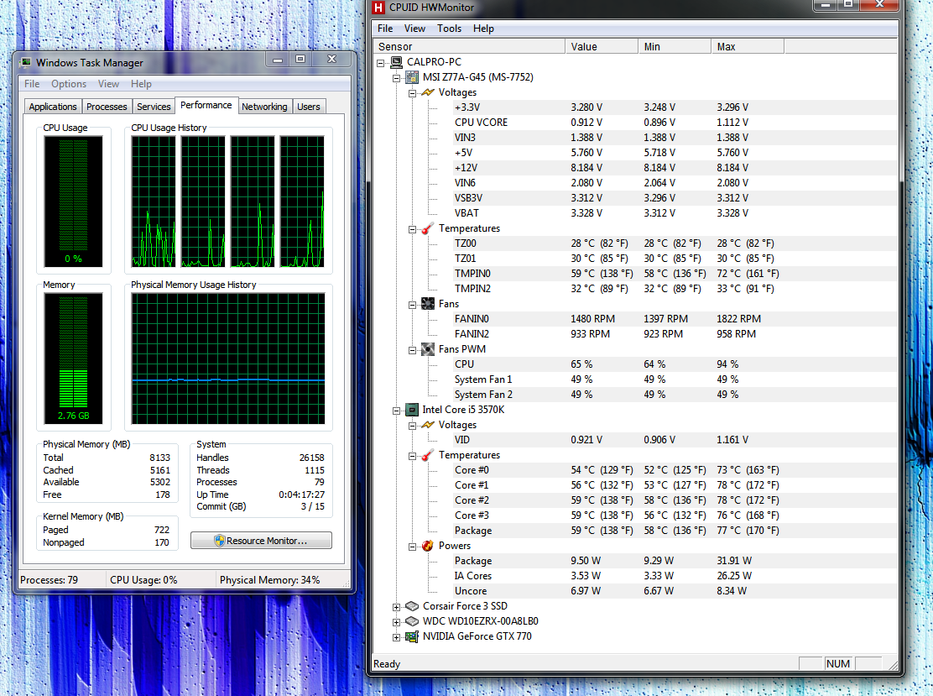Click the thermometer icon beside motherboard Temperatures
933x696 pixels.
click(x=428, y=228)
